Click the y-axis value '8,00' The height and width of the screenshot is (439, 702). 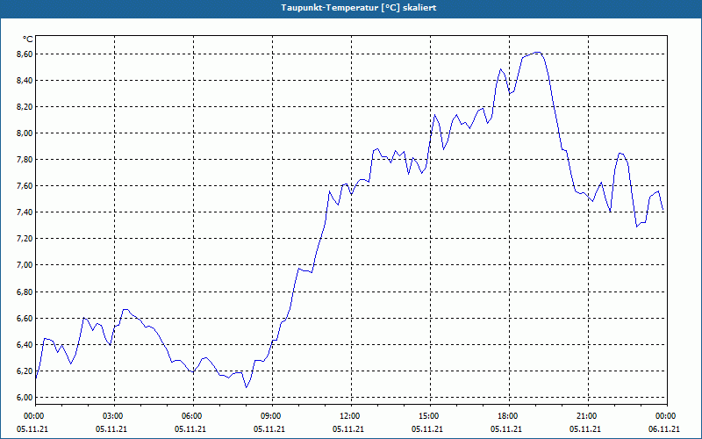(25, 133)
